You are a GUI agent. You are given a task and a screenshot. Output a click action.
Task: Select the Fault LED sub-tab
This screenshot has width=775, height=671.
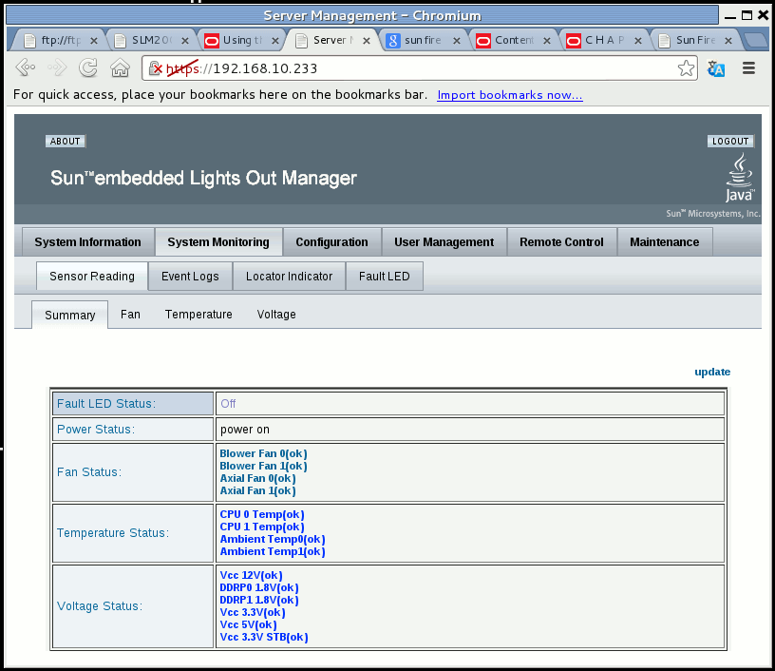(x=385, y=277)
